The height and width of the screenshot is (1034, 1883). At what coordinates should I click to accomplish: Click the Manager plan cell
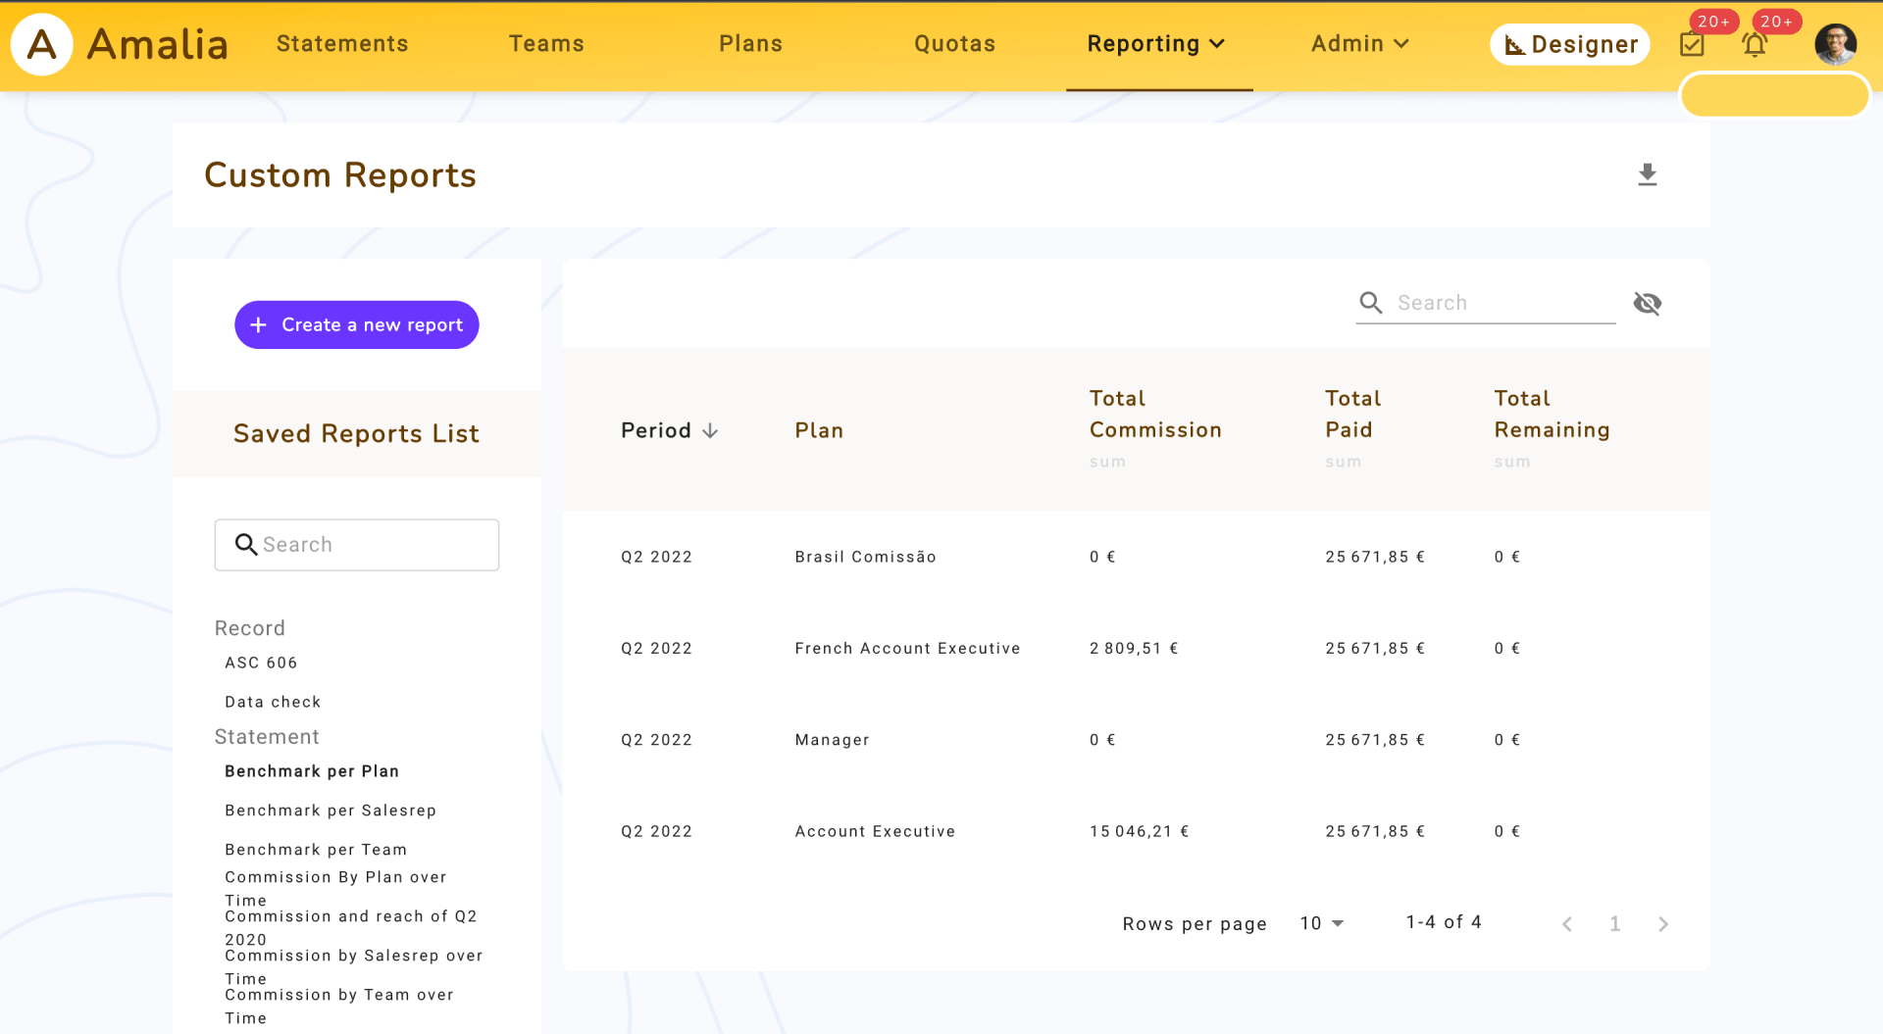click(x=832, y=740)
